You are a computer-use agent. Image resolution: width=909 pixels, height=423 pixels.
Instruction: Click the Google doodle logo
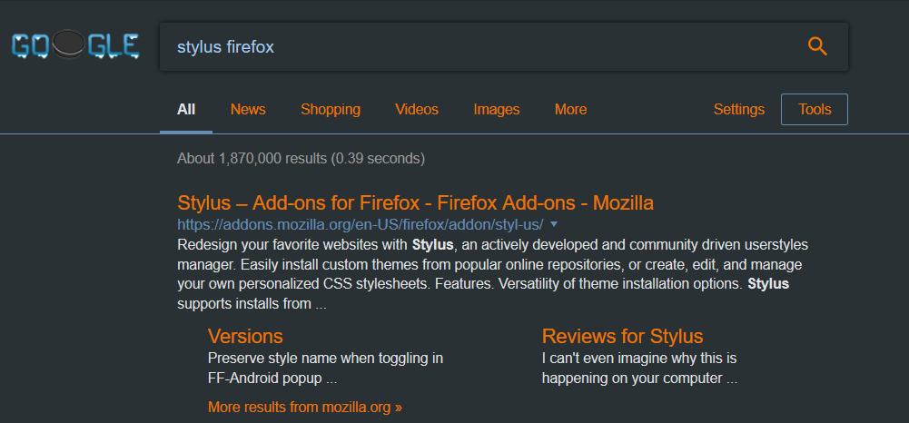(74, 45)
